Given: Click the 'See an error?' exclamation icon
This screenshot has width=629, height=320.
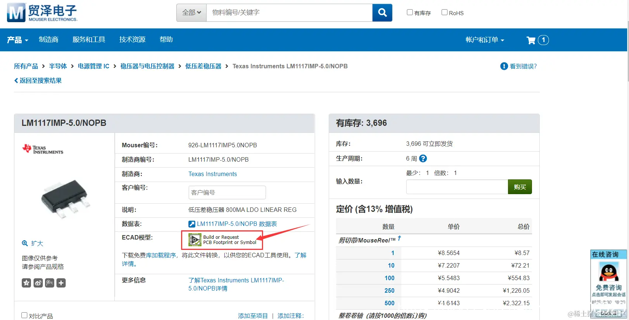Looking at the screenshot, I should [504, 66].
